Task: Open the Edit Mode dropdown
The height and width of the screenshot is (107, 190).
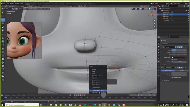Action: pos(7,9)
